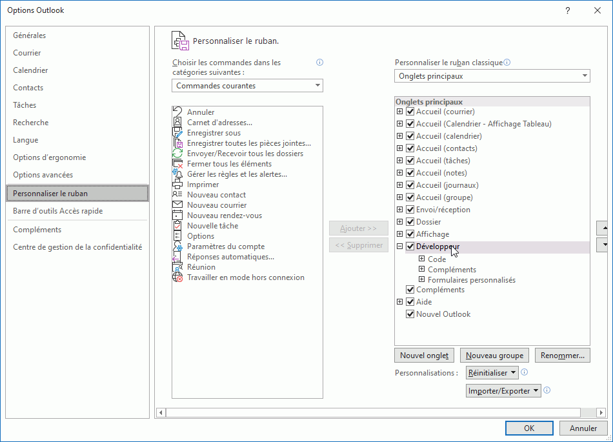Open the Générales options category
Viewport: 613px width, 442px height.
click(77, 35)
